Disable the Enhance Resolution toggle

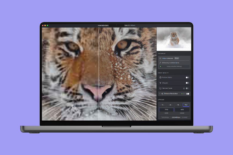pyautogui.click(x=187, y=94)
